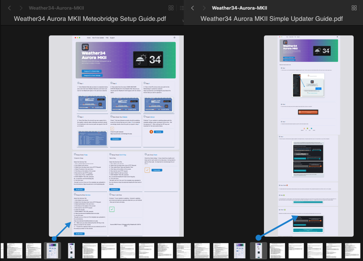Select text-page thumbnail just left of left window's highlighted one
Image resolution: width=363 pixels, height=261 pixels.
coord(33,251)
